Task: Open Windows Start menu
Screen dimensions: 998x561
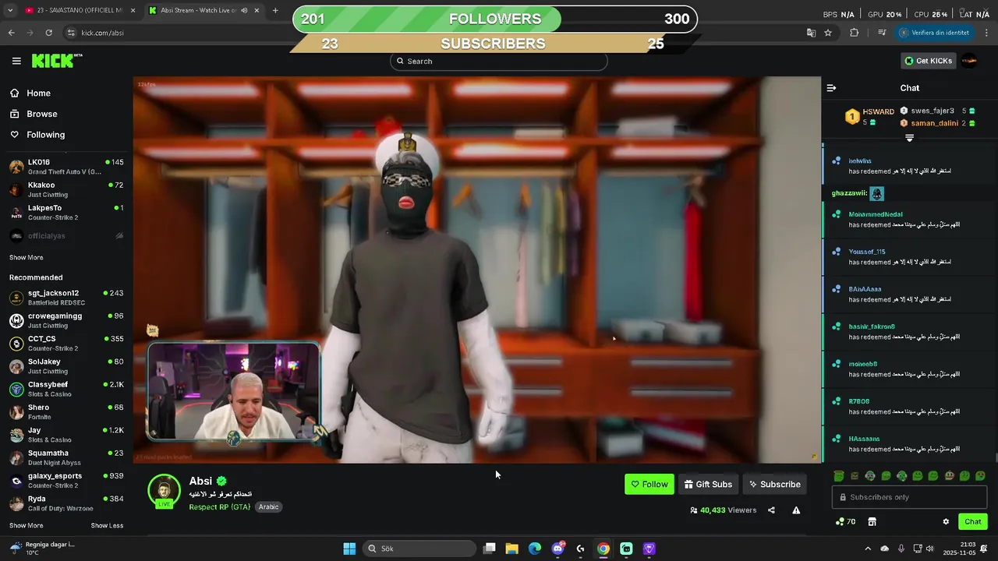Action: (349, 549)
